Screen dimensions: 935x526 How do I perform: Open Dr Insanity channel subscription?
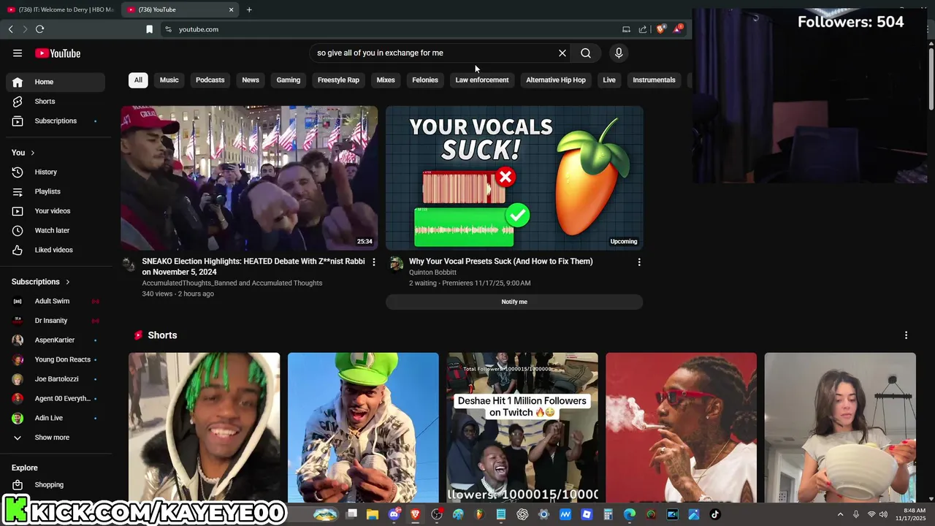click(56, 321)
